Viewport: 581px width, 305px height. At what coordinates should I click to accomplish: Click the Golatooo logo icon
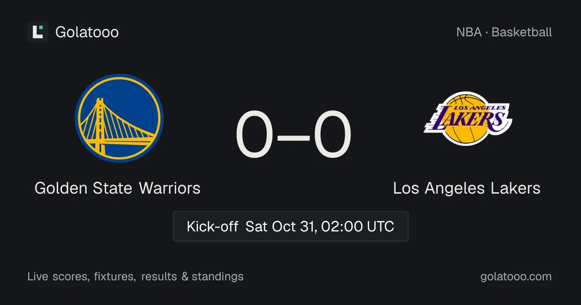pyautogui.click(x=38, y=32)
